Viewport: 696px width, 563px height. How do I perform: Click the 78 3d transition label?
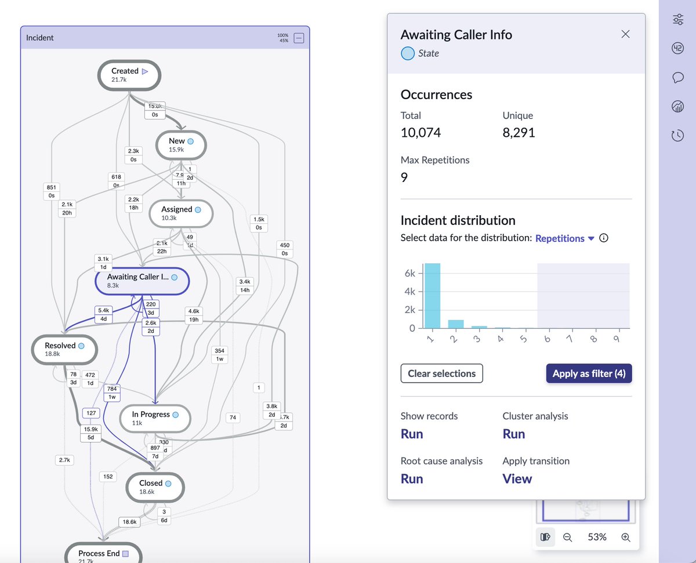73,379
